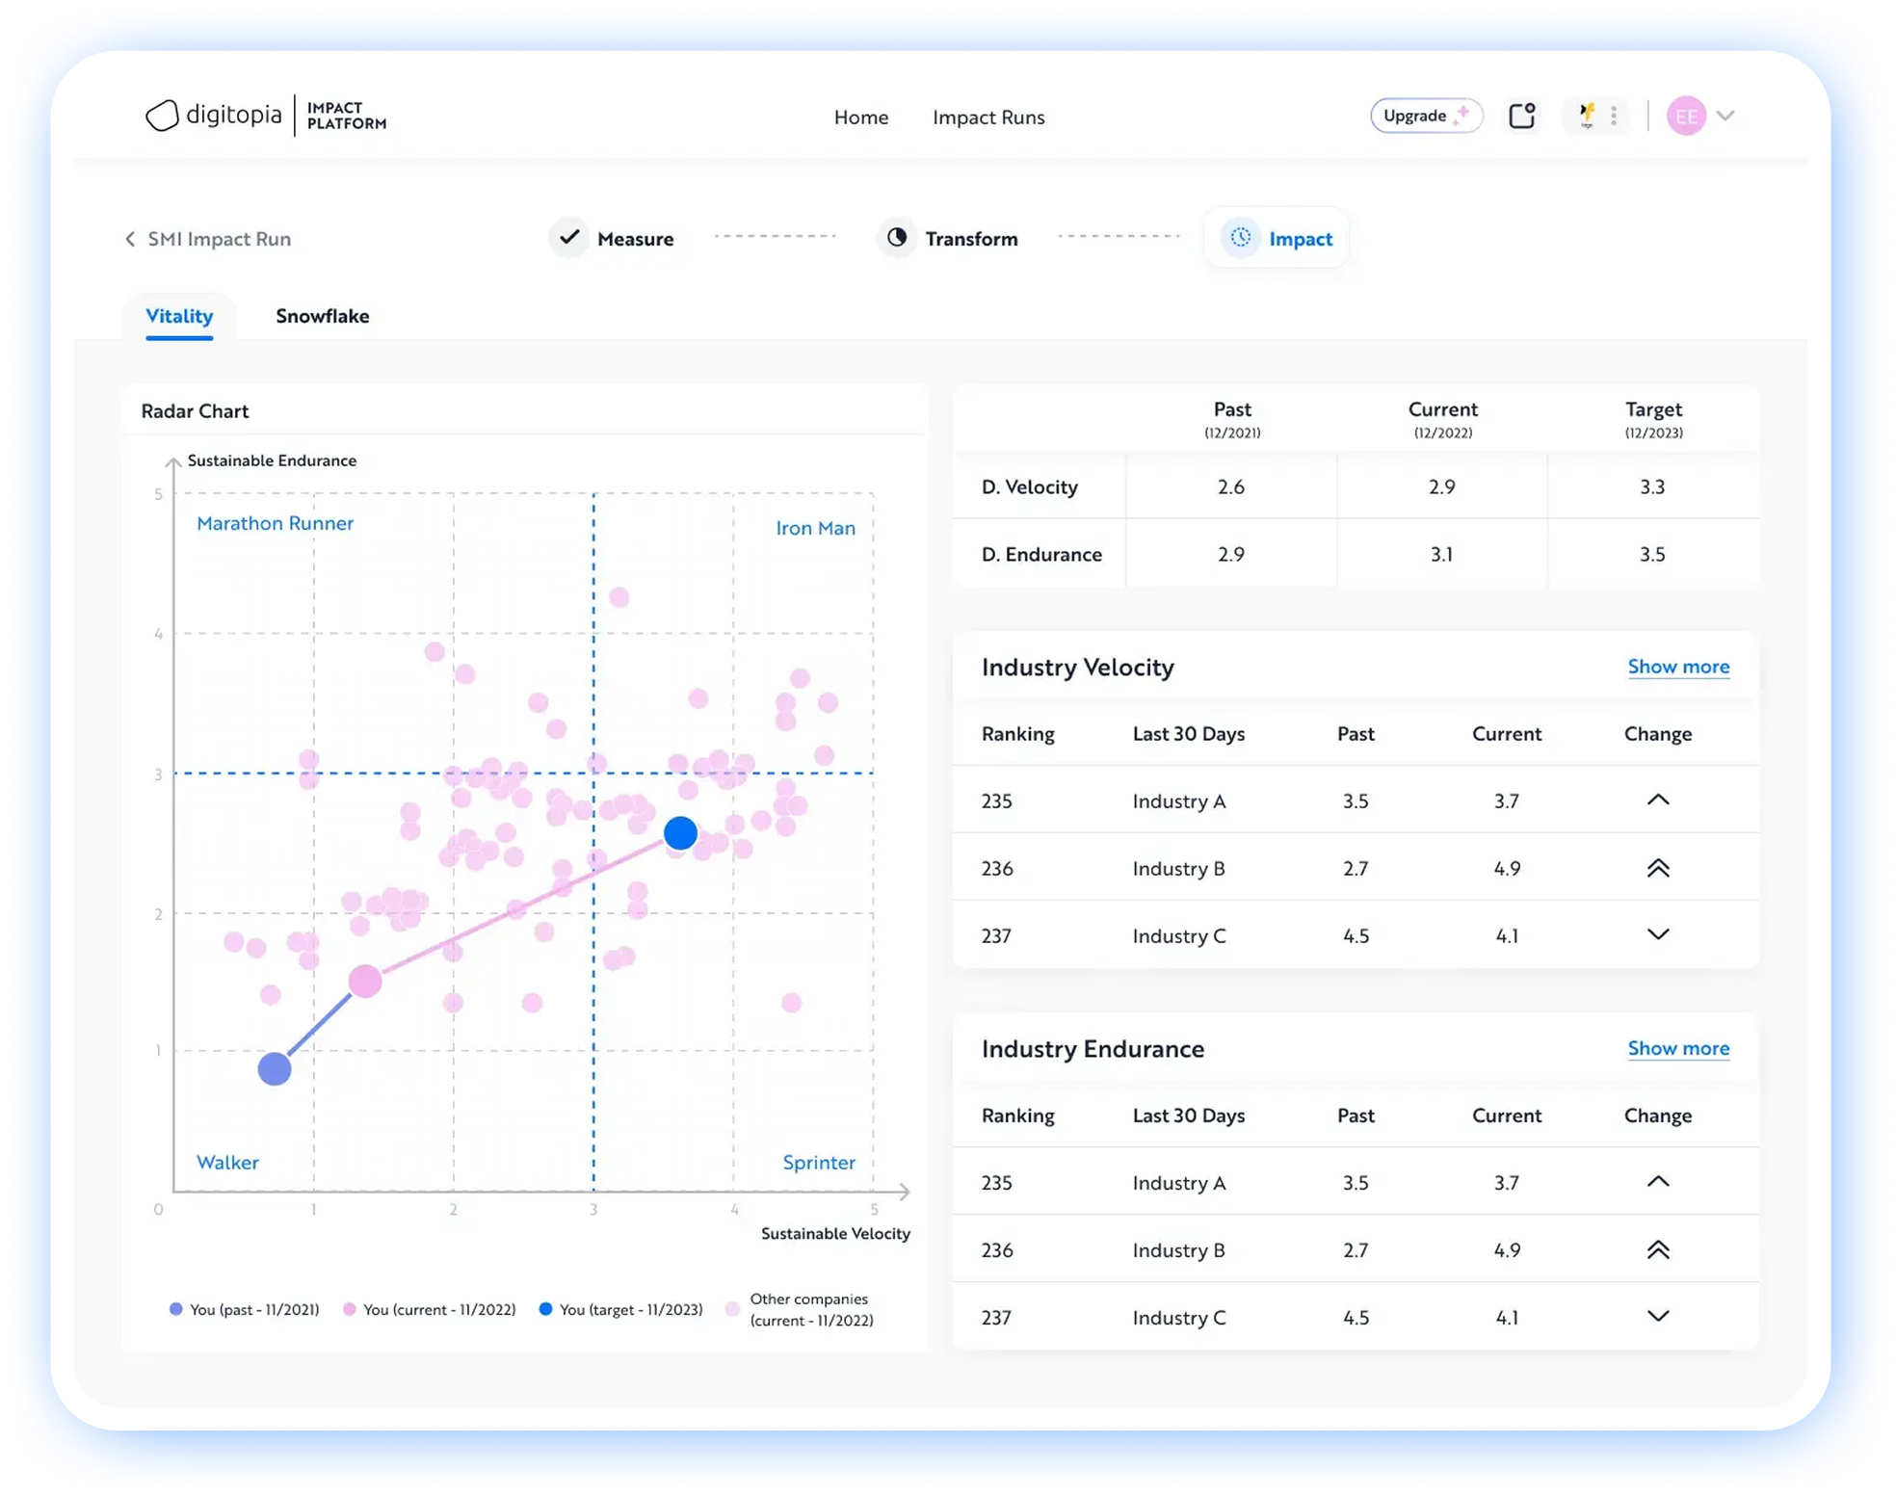Click the You (current - 11/2022) legend swatch
The height and width of the screenshot is (1496, 1896).
coord(349,1309)
